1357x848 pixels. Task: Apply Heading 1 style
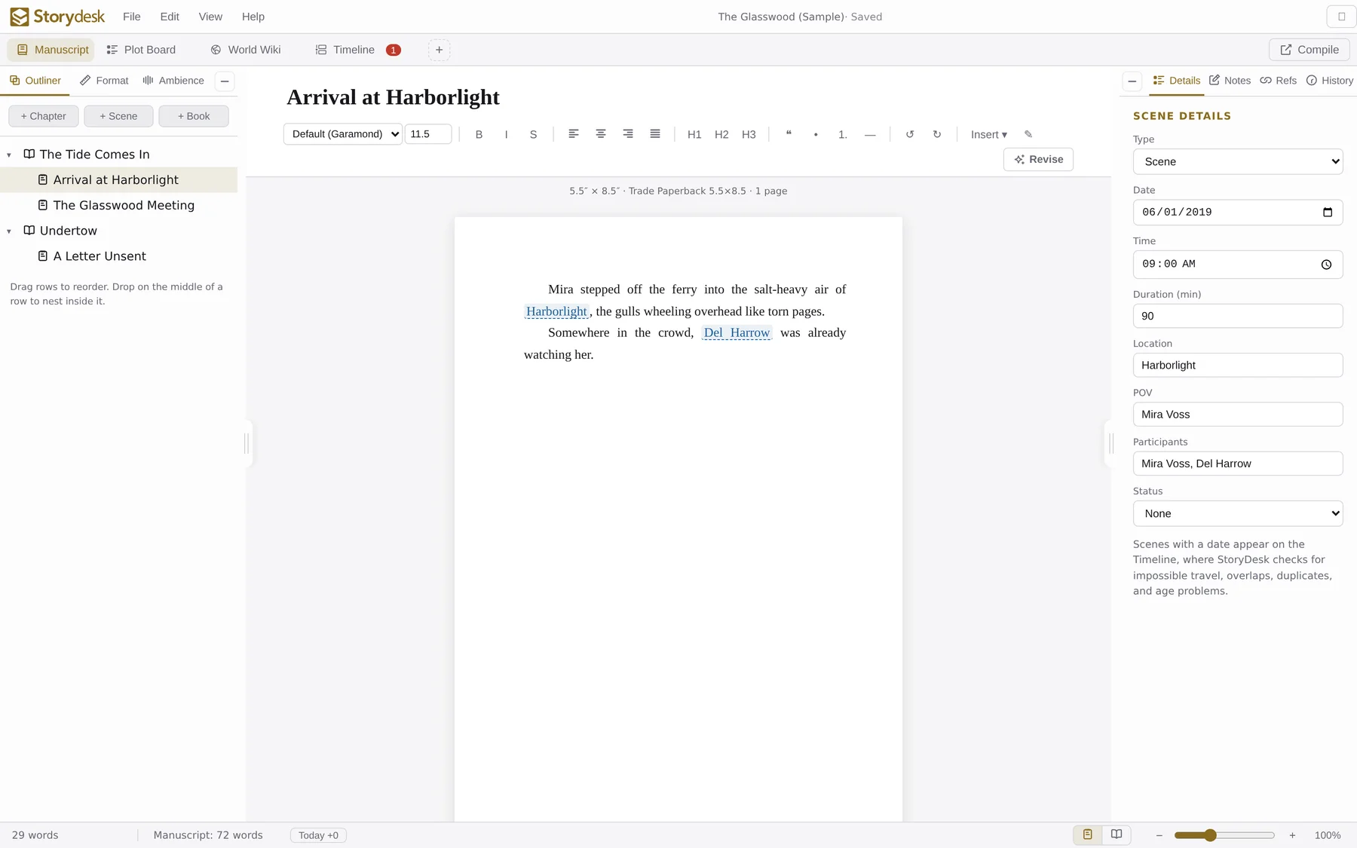pyautogui.click(x=694, y=134)
